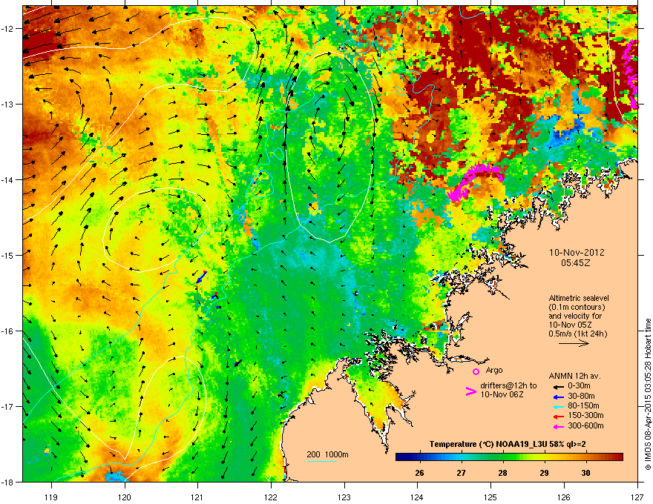Viewport: 653px width, 504px height.
Task: Click the colorbar tick label '28'
Action: coord(502,473)
